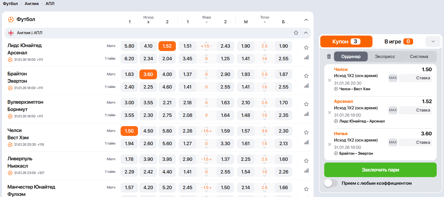
Task: Star the Челси – Вест Хэм match
Action: click(306, 133)
